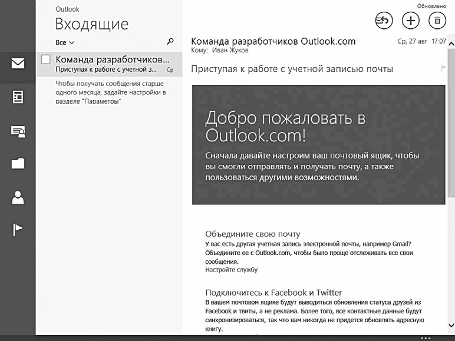
Task: Click the subject Приступая к работе с учетной записью почты
Action: (x=292, y=69)
